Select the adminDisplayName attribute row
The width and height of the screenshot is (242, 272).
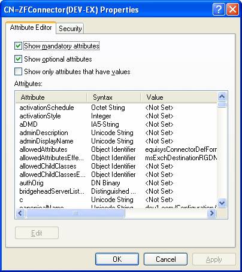(116, 141)
